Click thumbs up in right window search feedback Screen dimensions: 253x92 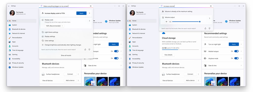pos(205,28)
